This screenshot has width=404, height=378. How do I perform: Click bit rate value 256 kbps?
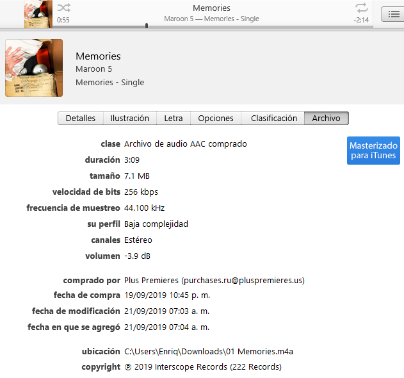click(x=141, y=192)
